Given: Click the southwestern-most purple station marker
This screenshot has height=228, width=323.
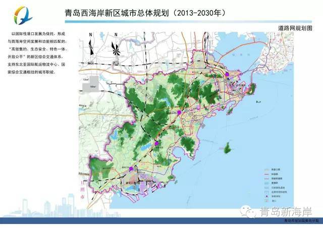Looking at the screenshot, I should click(131, 169).
